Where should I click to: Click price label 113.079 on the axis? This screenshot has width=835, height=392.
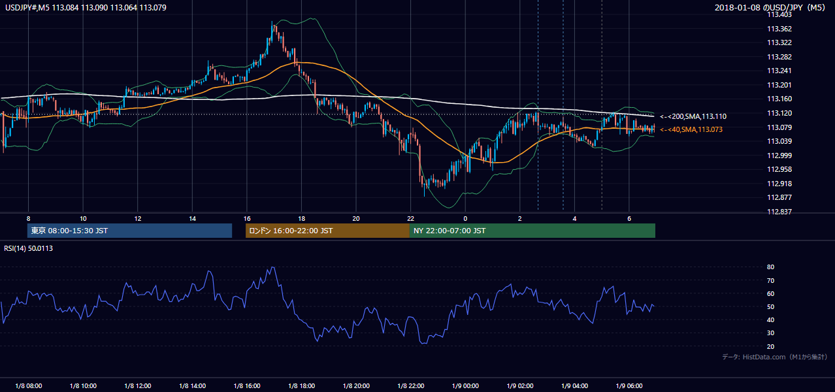779,127
